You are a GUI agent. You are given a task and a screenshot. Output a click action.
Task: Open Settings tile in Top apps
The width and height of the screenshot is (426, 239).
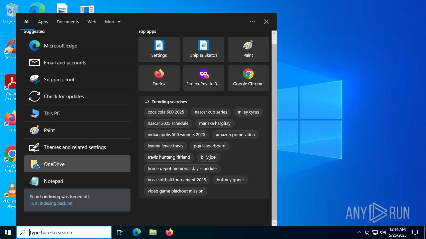pyautogui.click(x=159, y=49)
